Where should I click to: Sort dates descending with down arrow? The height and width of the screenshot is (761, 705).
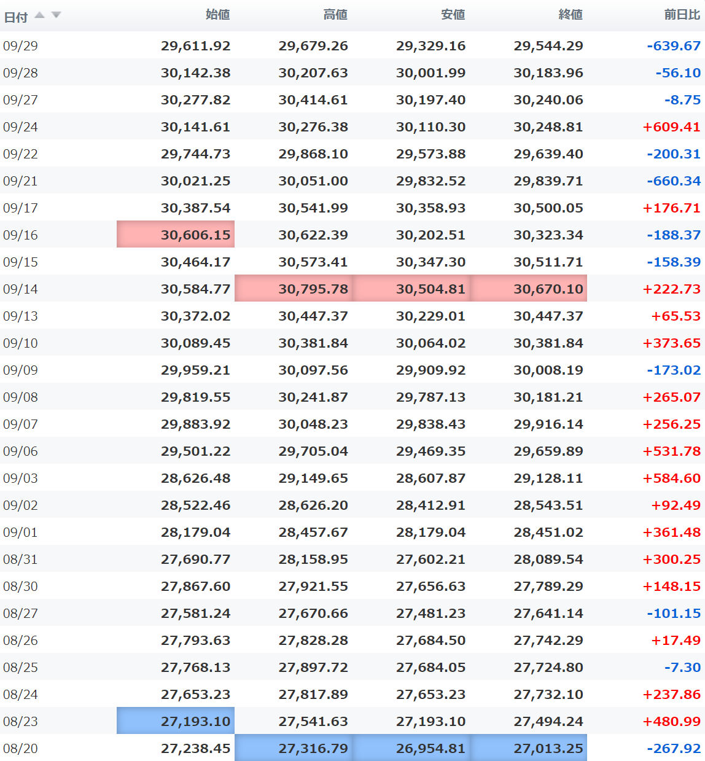[x=56, y=15]
